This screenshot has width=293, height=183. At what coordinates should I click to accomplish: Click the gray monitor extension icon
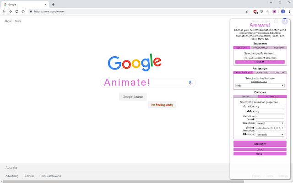click(x=261, y=11)
